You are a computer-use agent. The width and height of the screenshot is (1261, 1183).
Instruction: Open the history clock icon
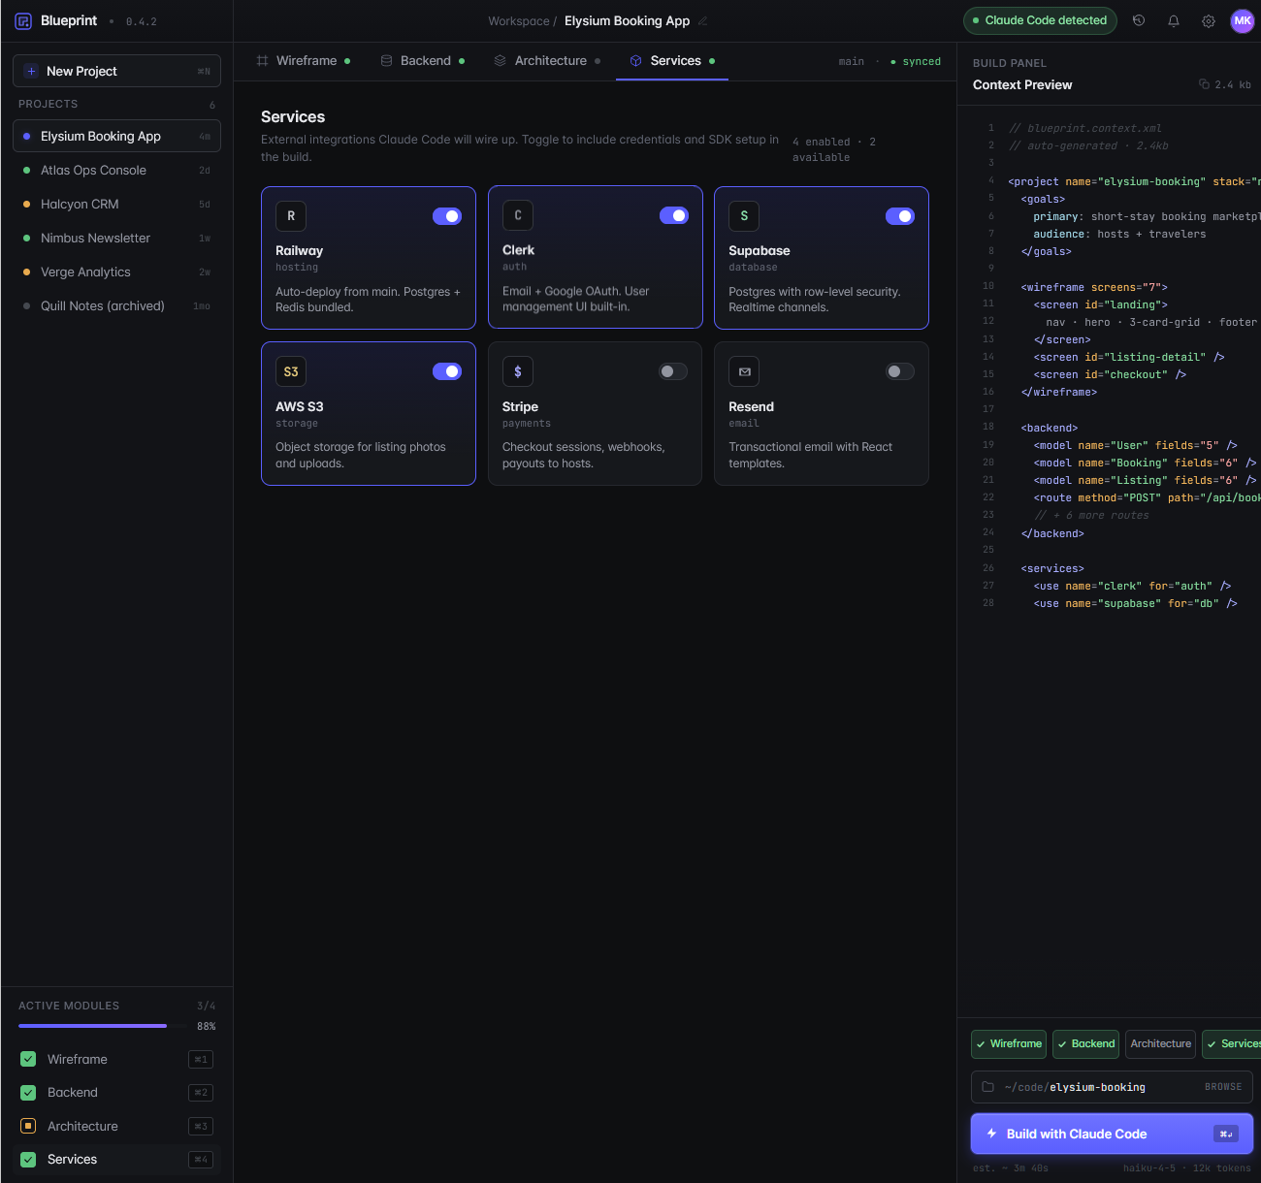click(1139, 20)
